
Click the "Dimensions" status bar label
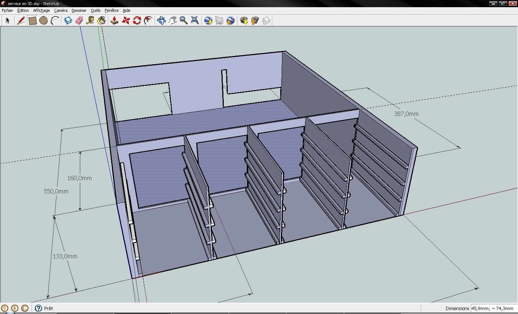457,308
